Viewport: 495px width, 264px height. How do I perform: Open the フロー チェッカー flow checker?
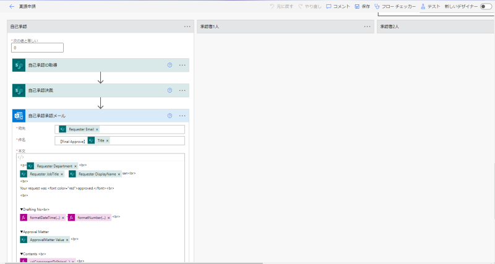click(395, 6)
